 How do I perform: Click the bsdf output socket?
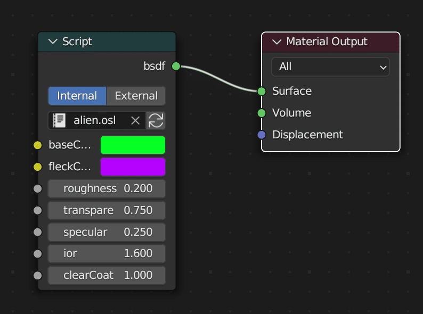pyautogui.click(x=176, y=67)
